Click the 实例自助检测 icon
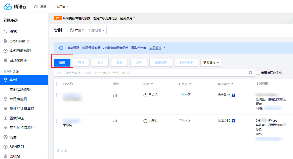Image resolution: width=293 pixels, height=159 pixels. click(6, 51)
